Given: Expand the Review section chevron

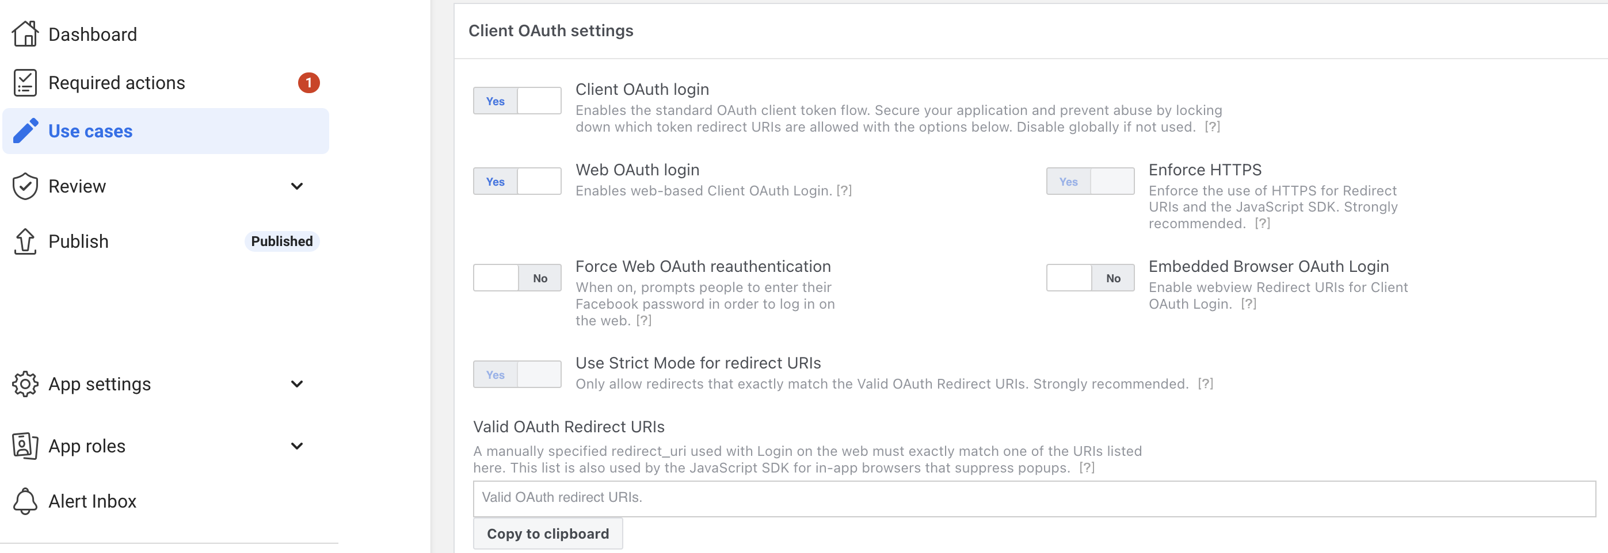Looking at the screenshot, I should click(297, 186).
